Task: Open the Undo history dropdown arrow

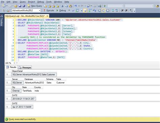Action: pos(79,6)
